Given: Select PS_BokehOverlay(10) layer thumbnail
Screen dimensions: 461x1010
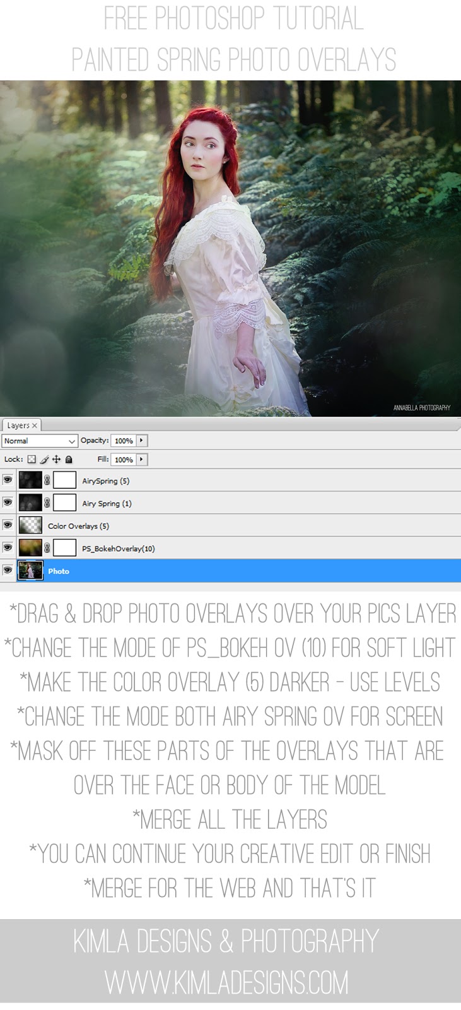Looking at the screenshot, I should [x=30, y=548].
